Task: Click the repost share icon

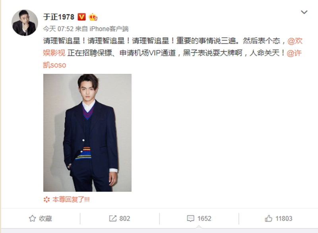Action: click(x=113, y=218)
